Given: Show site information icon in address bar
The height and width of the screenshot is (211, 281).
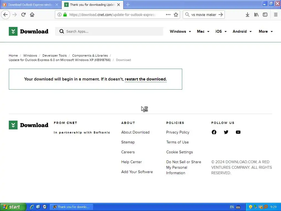Looking at the screenshot, I should [x=60, y=15].
